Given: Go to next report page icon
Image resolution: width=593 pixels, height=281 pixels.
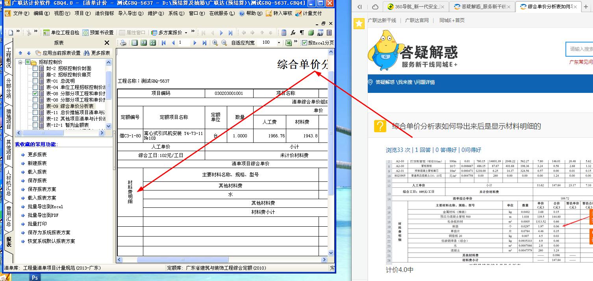Looking at the screenshot, I should tap(195, 43).
